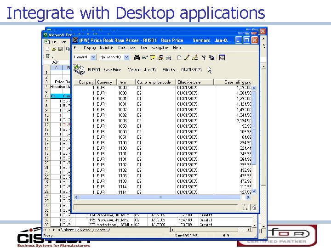The width and height of the screenshot is (331, 248).
Task: Click the Price Book title bar application icon
Action: tap(75, 40)
